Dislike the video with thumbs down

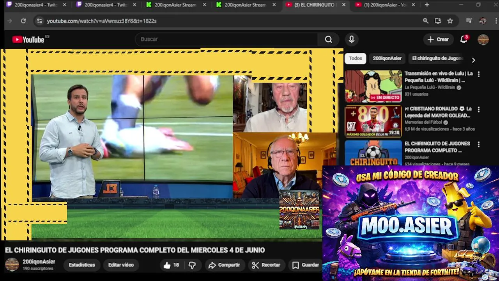(192, 265)
